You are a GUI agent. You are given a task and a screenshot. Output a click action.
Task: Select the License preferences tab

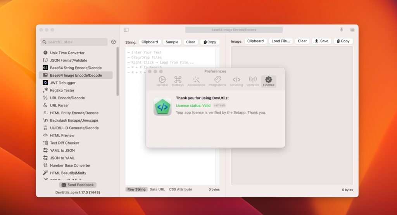click(268, 81)
